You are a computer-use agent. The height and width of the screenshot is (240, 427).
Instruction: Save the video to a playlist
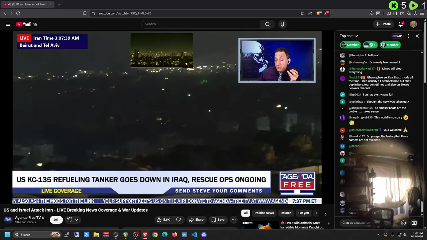click(x=218, y=220)
